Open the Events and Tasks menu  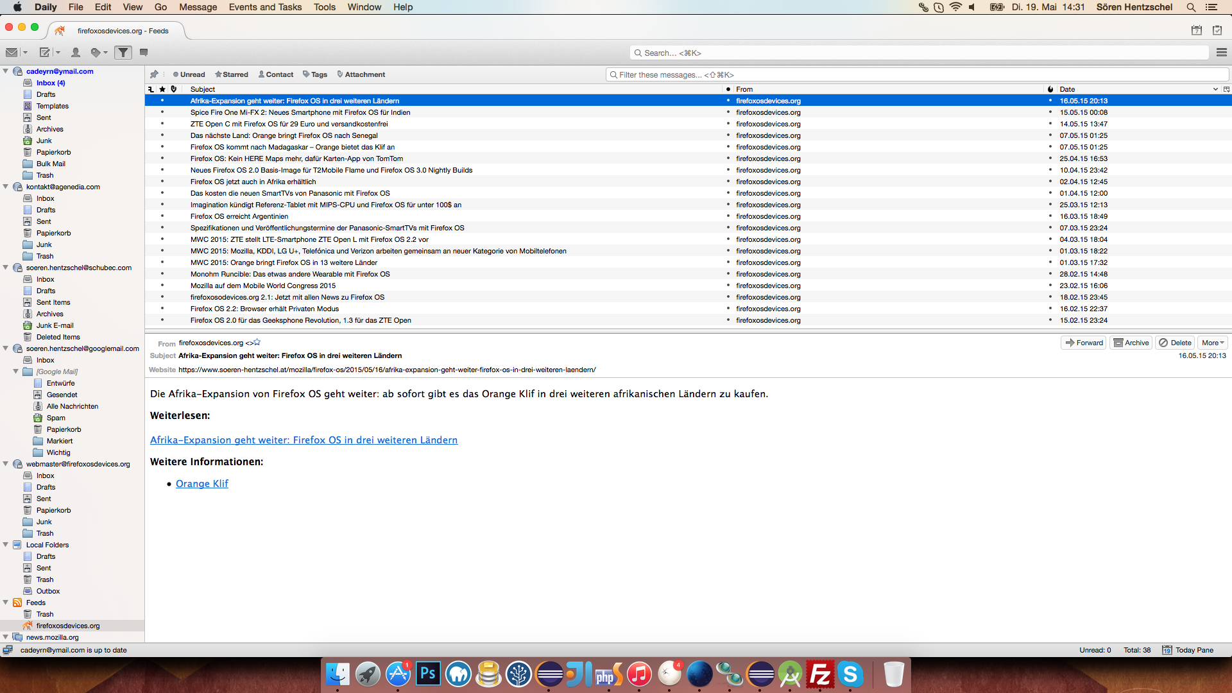coord(265,7)
